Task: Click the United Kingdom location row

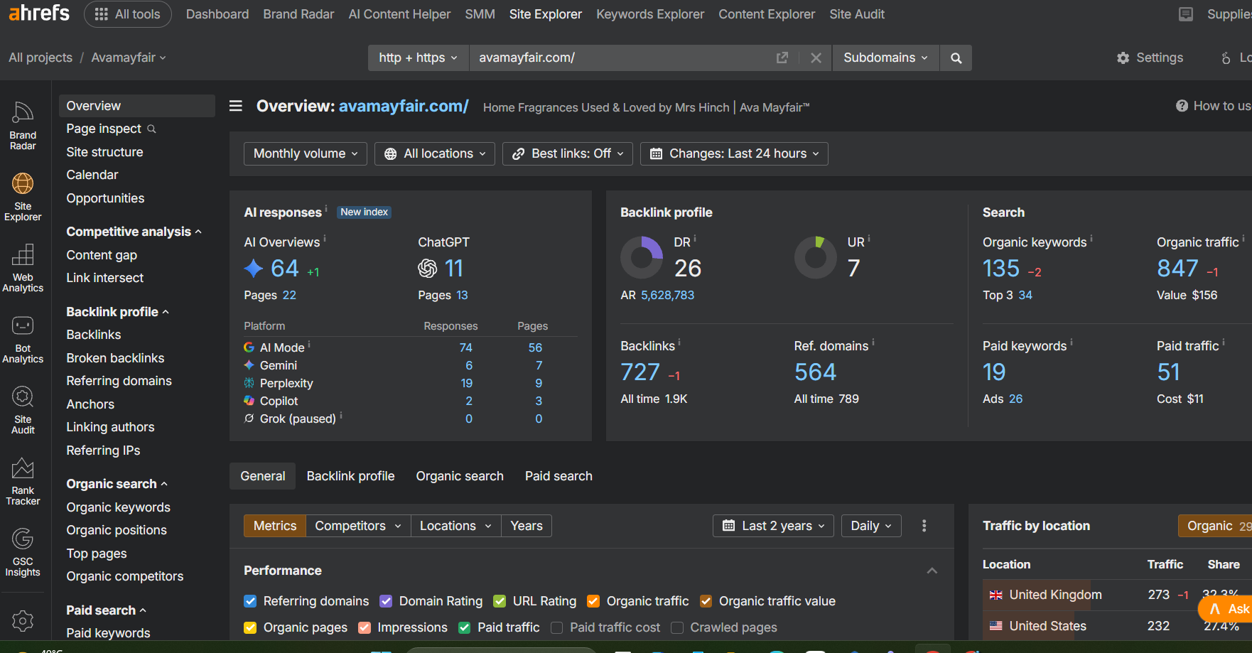Action: click(x=1117, y=595)
